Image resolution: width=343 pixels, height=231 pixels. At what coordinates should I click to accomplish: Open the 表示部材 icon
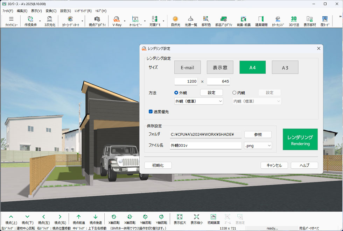310,21
